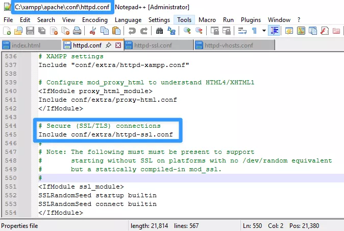Open the Function List panel icon

(325, 31)
